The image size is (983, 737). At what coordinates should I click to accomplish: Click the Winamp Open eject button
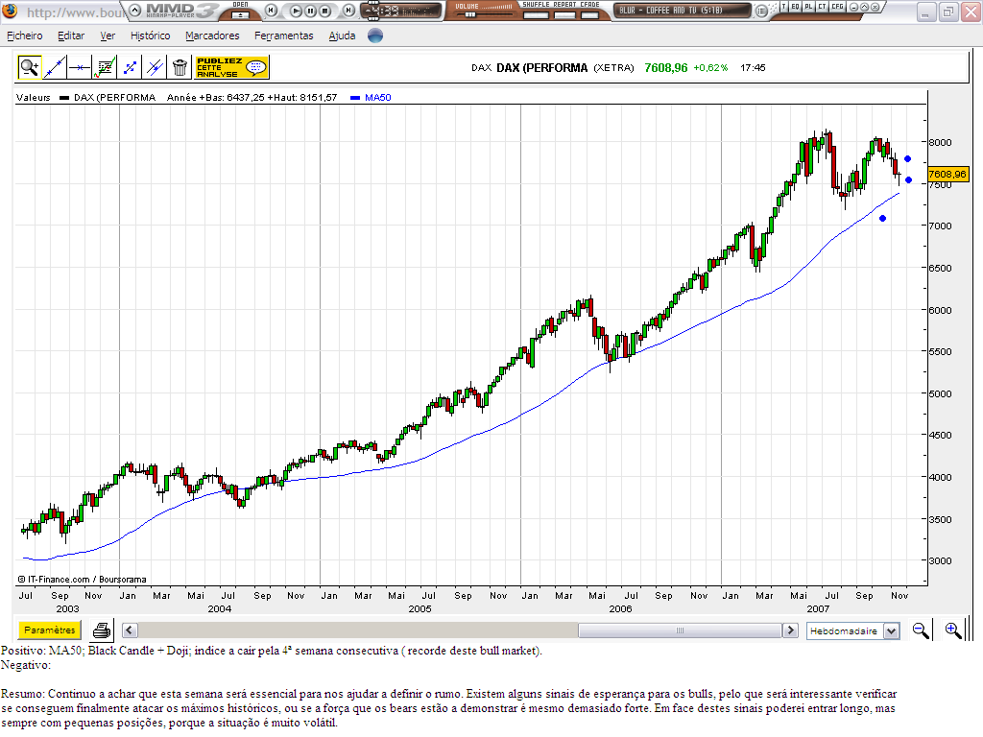click(240, 15)
